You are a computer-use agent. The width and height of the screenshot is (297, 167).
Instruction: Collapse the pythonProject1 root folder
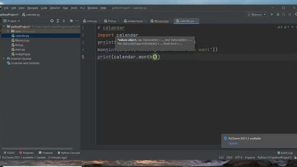click(x=4, y=26)
